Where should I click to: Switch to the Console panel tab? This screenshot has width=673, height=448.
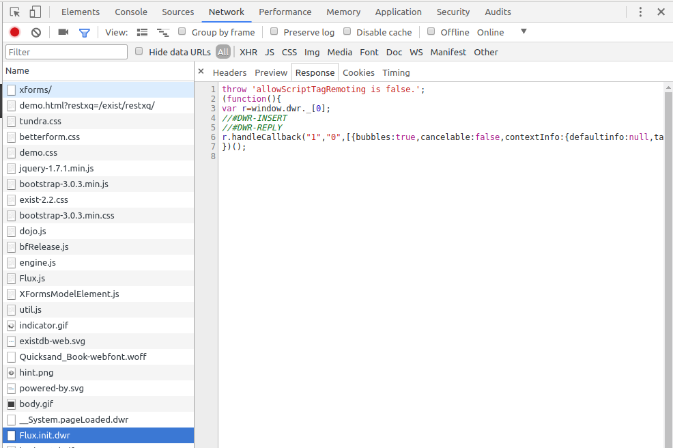click(131, 12)
